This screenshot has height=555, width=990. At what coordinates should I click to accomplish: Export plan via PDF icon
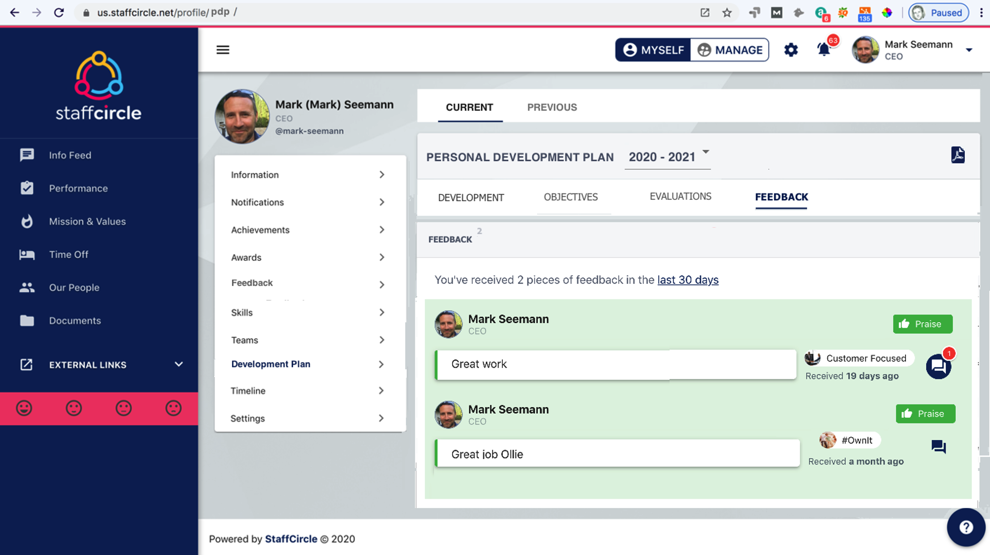click(958, 155)
